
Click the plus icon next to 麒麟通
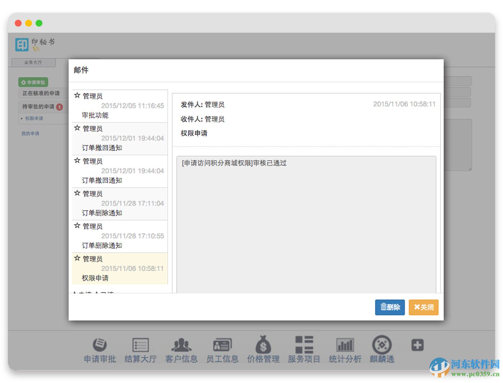pos(417,344)
